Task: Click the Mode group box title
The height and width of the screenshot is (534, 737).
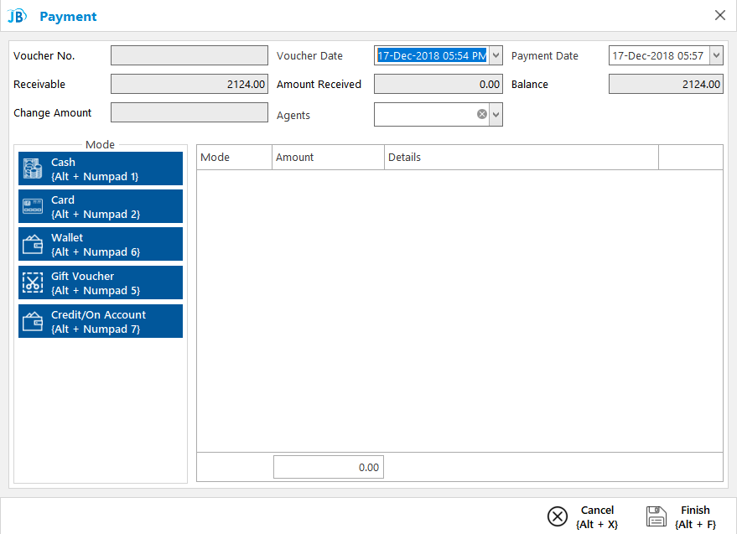Action: coord(100,145)
